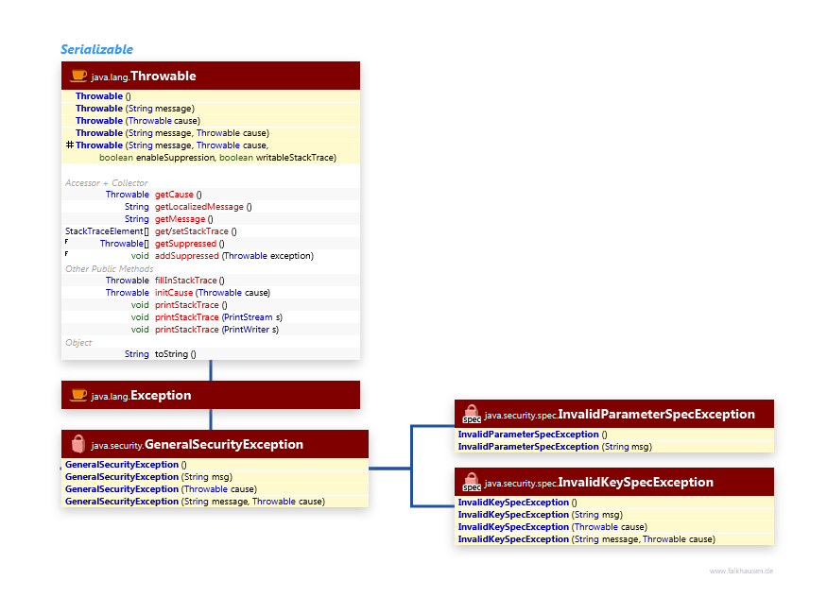The width and height of the screenshot is (827, 614).
Task: Visit the www.falkhausen.de link
Action: pos(741,571)
